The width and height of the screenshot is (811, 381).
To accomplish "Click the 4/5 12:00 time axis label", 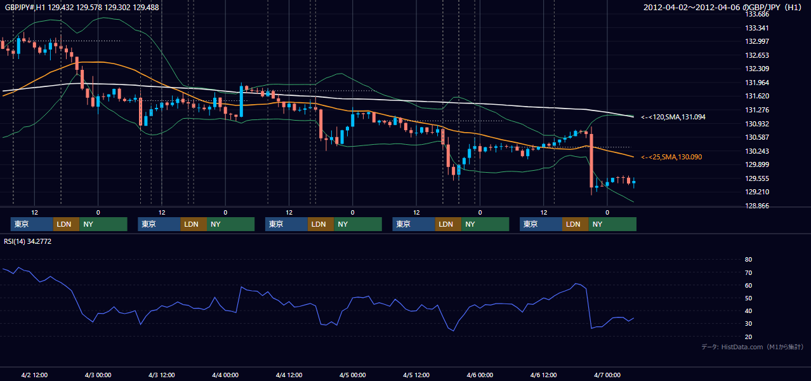I will coord(416,375).
